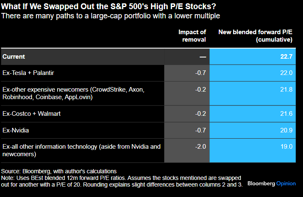Viewport: 303px width, 197px height.
Task: Click the 21.8 cumulative P/E value
Action: pyautogui.click(x=287, y=90)
